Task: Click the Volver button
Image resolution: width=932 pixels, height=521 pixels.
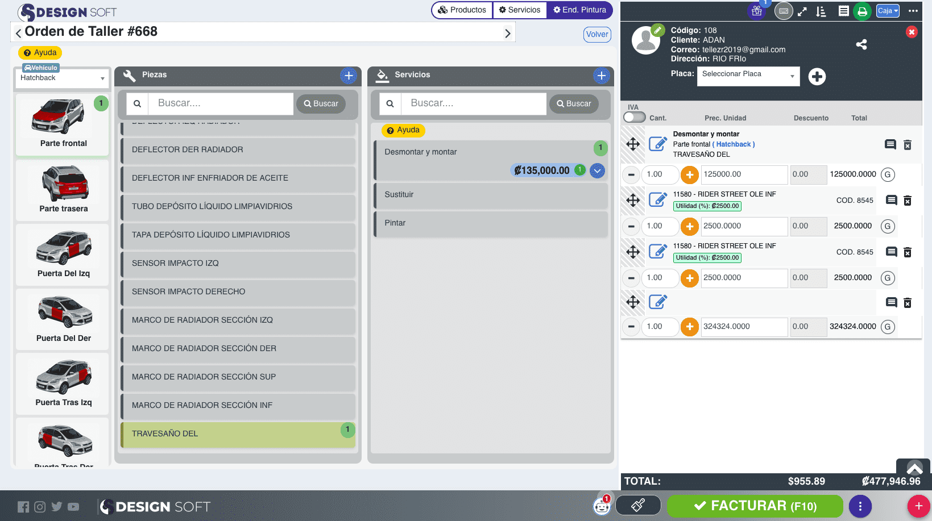Action: 597,34
